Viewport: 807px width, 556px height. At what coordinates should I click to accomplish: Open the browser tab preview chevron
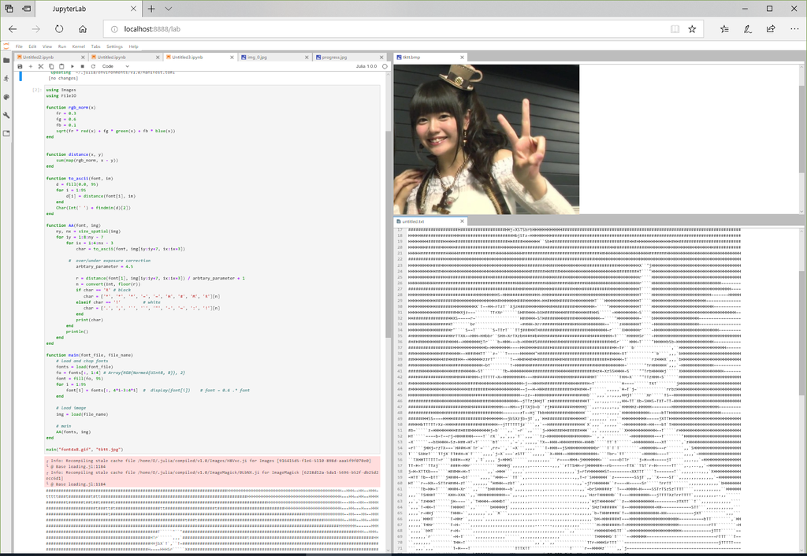pos(169,9)
